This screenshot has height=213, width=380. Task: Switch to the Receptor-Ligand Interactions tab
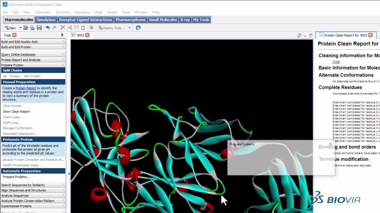point(85,20)
